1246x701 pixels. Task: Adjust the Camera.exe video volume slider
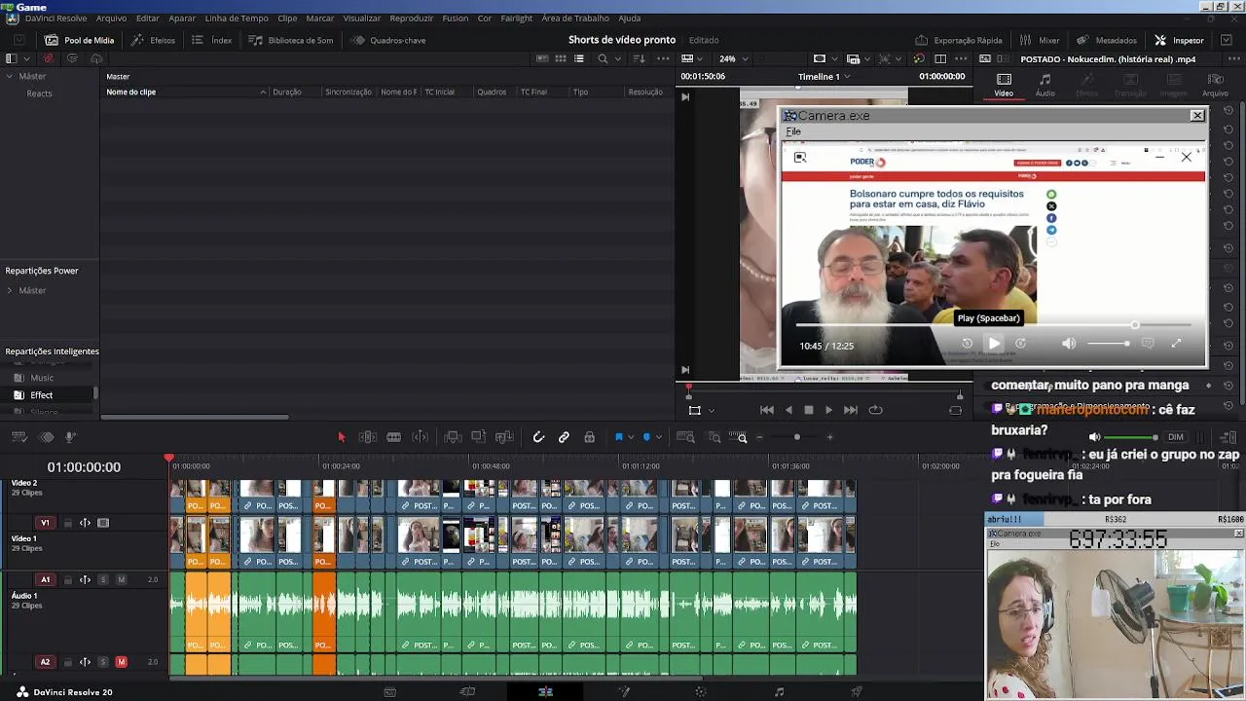1108,344
